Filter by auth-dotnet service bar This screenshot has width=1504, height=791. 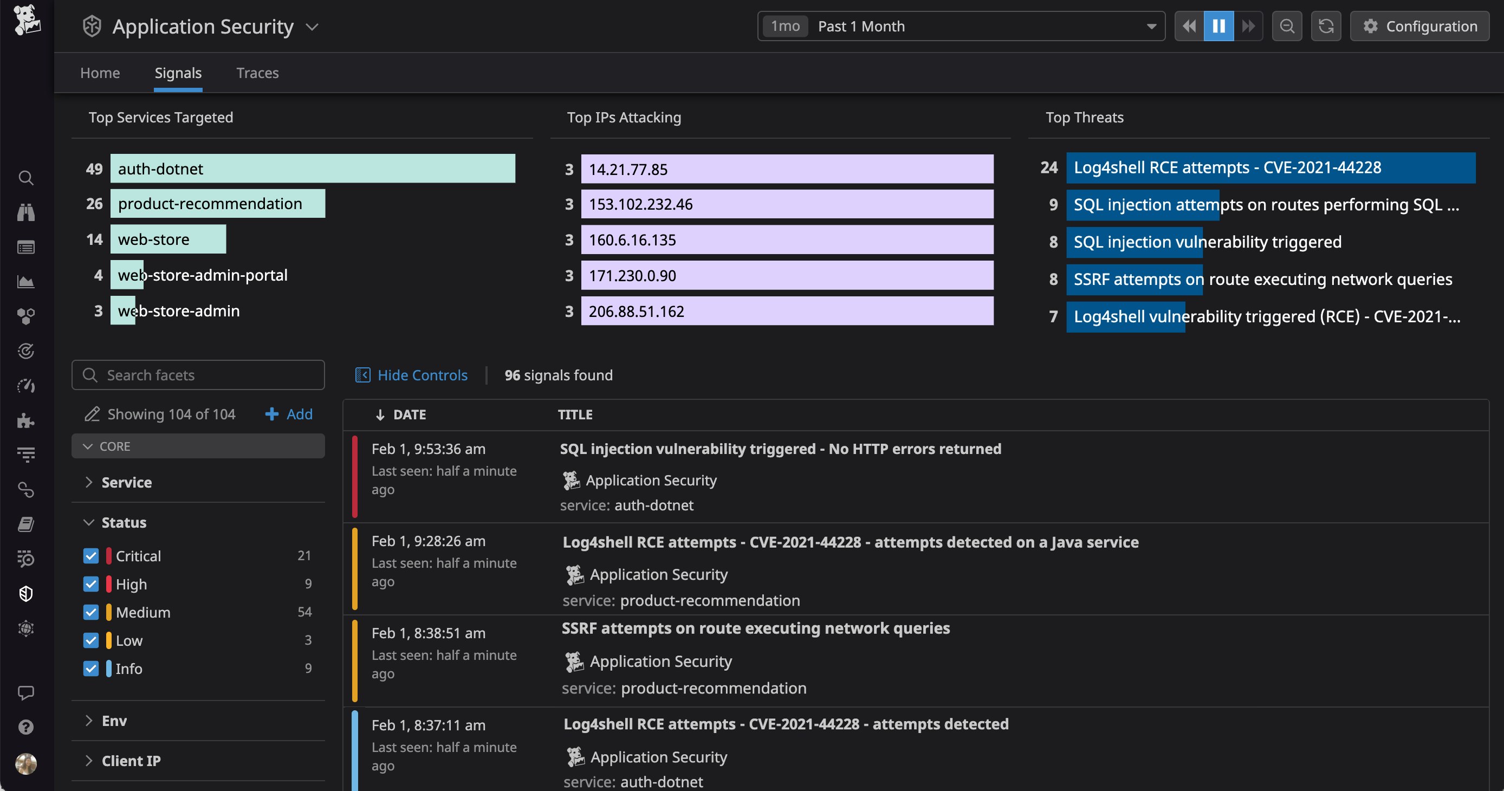pos(313,168)
